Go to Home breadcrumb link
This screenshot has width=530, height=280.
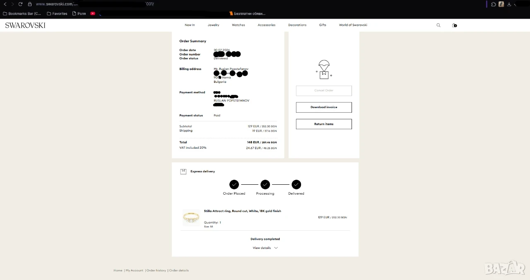point(118,270)
